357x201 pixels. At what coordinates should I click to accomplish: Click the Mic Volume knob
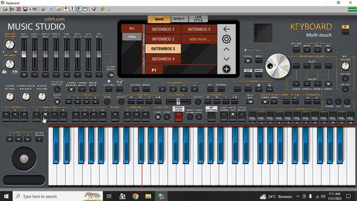345,66
